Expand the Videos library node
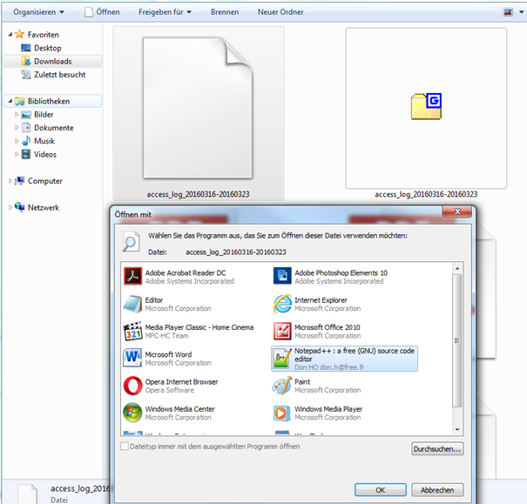The height and width of the screenshot is (504, 527). (17, 154)
